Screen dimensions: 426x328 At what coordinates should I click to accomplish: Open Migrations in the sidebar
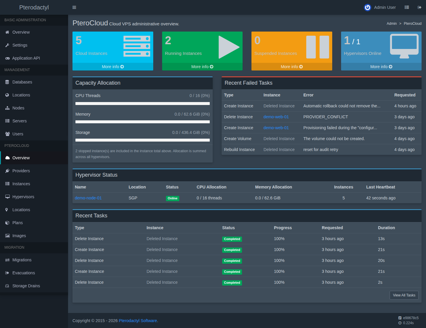[34, 260]
